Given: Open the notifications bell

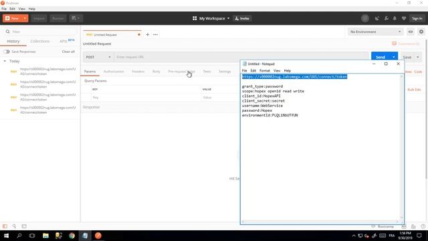Looking at the screenshot, I should tap(395, 18).
